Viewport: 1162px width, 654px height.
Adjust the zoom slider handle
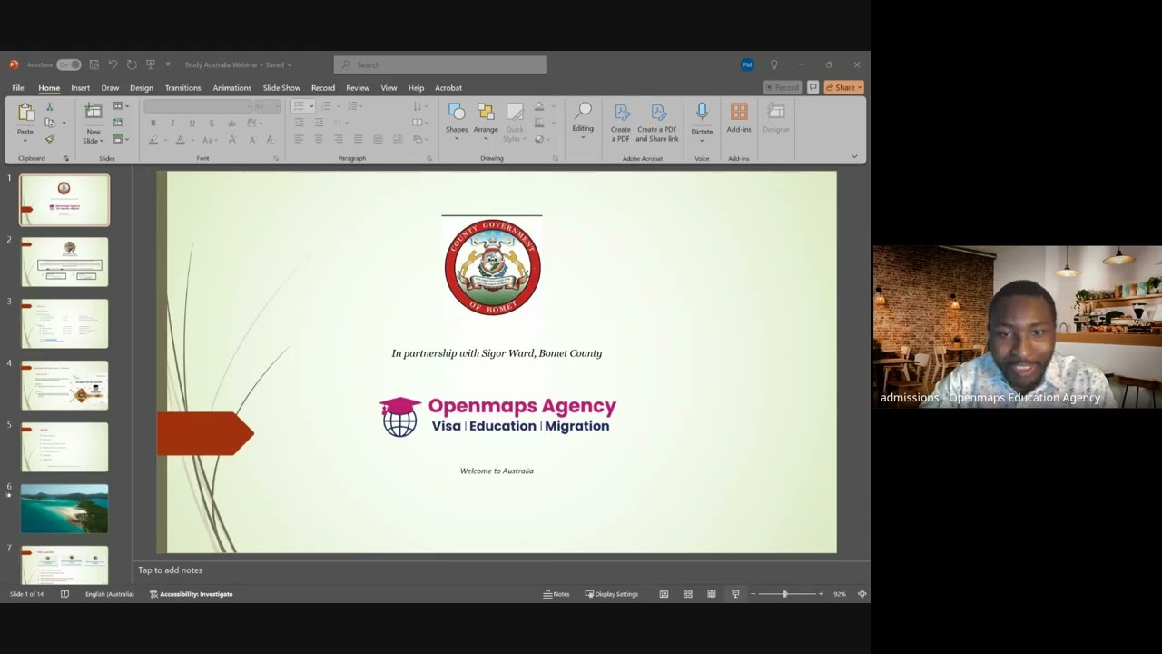click(x=785, y=594)
